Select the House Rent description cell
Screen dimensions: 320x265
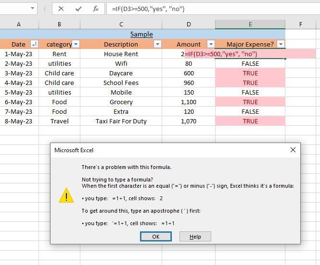coord(121,54)
